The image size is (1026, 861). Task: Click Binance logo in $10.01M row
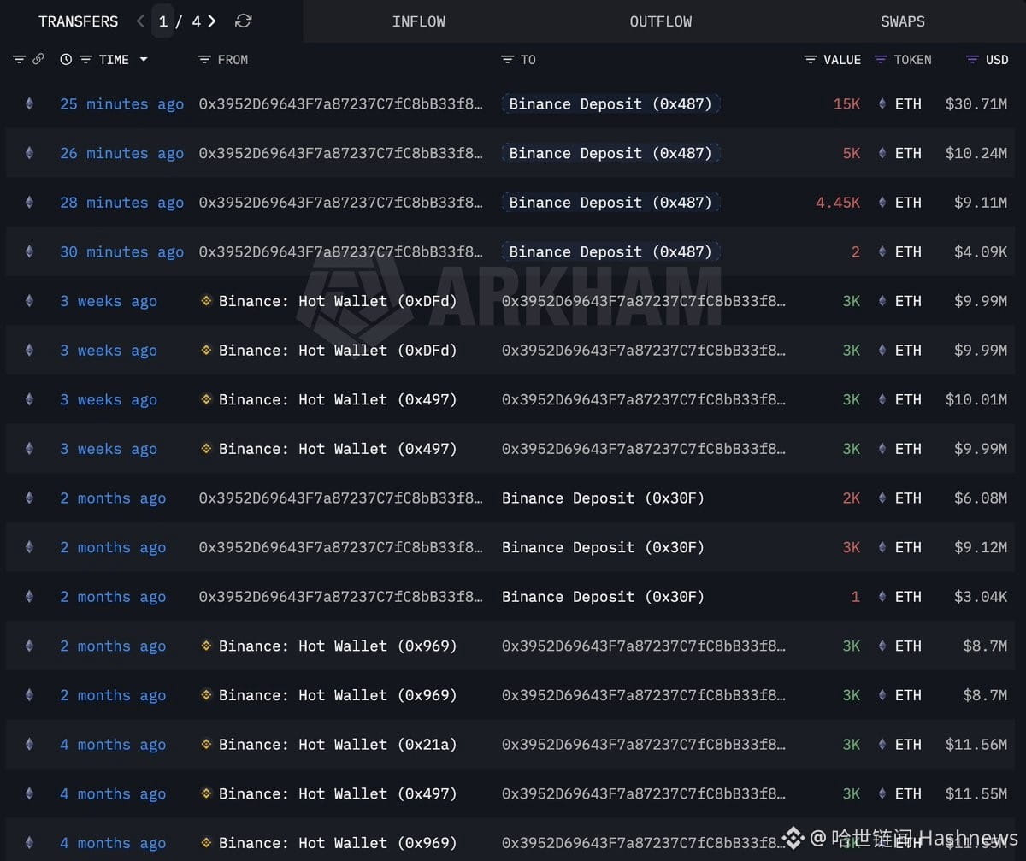(206, 399)
